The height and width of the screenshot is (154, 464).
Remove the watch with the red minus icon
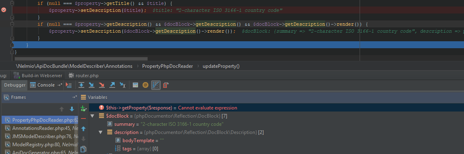83,118
